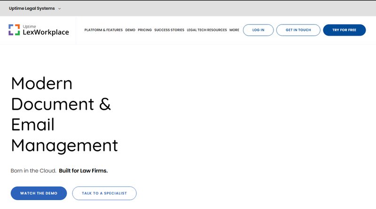Click the LexWorkplace bracket logo icon
The height and width of the screenshot is (209, 376).
(x=14, y=30)
